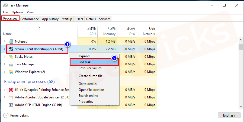The width and height of the screenshot is (244, 122).
Task: Open the Startup tab
Action: coord(67,19)
